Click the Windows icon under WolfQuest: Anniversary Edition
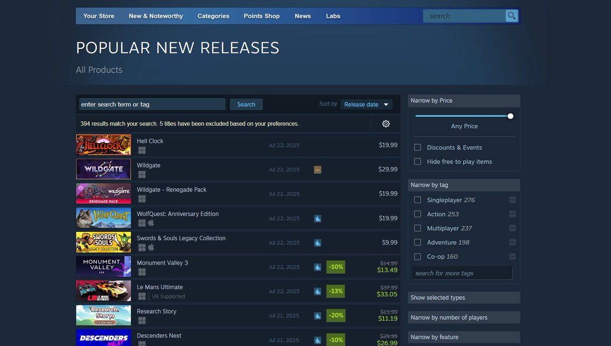The height and width of the screenshot is (346, 611). coord(142,223)
